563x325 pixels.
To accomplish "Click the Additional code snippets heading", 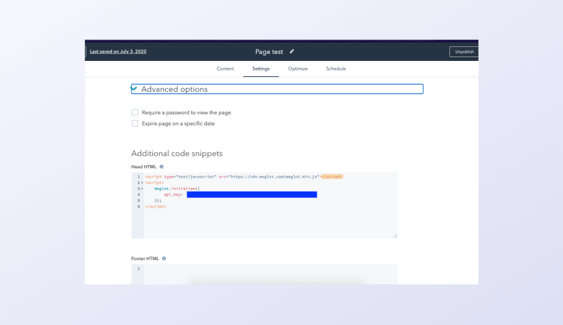I will click(x=176, y=154).
